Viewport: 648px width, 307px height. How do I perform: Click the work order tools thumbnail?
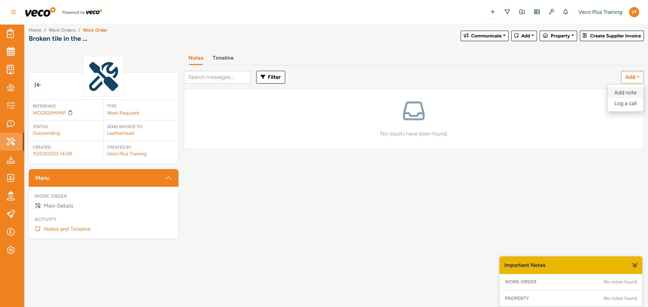tap(104, 76)
